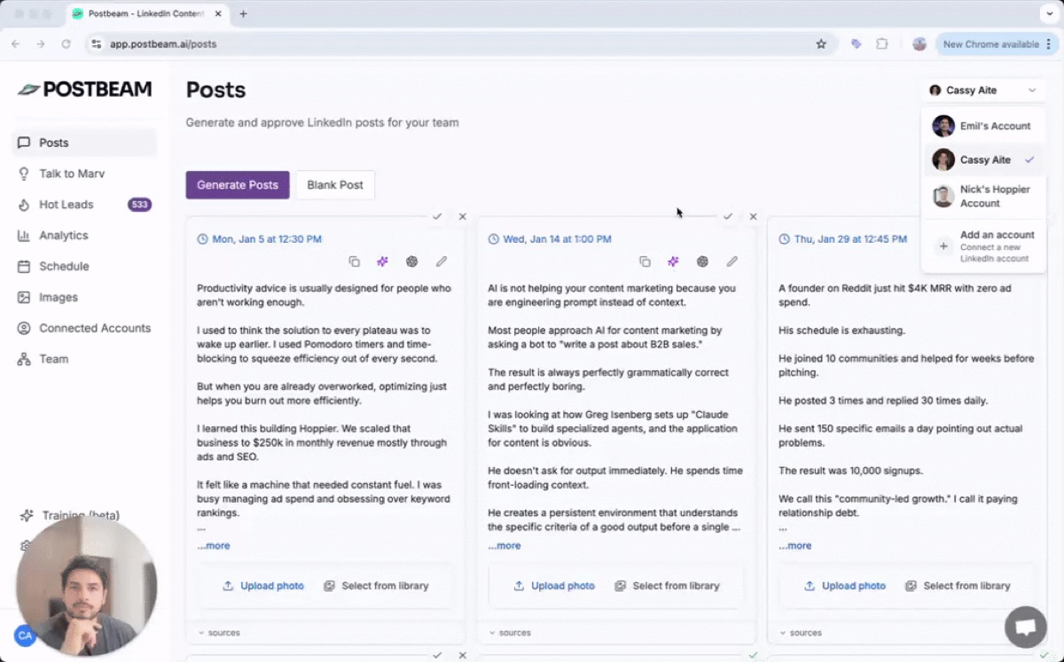Show more of the Jan 29 post
Image resolution: width=1064 pixels, height=662 pixels.
tap(795, 546)
